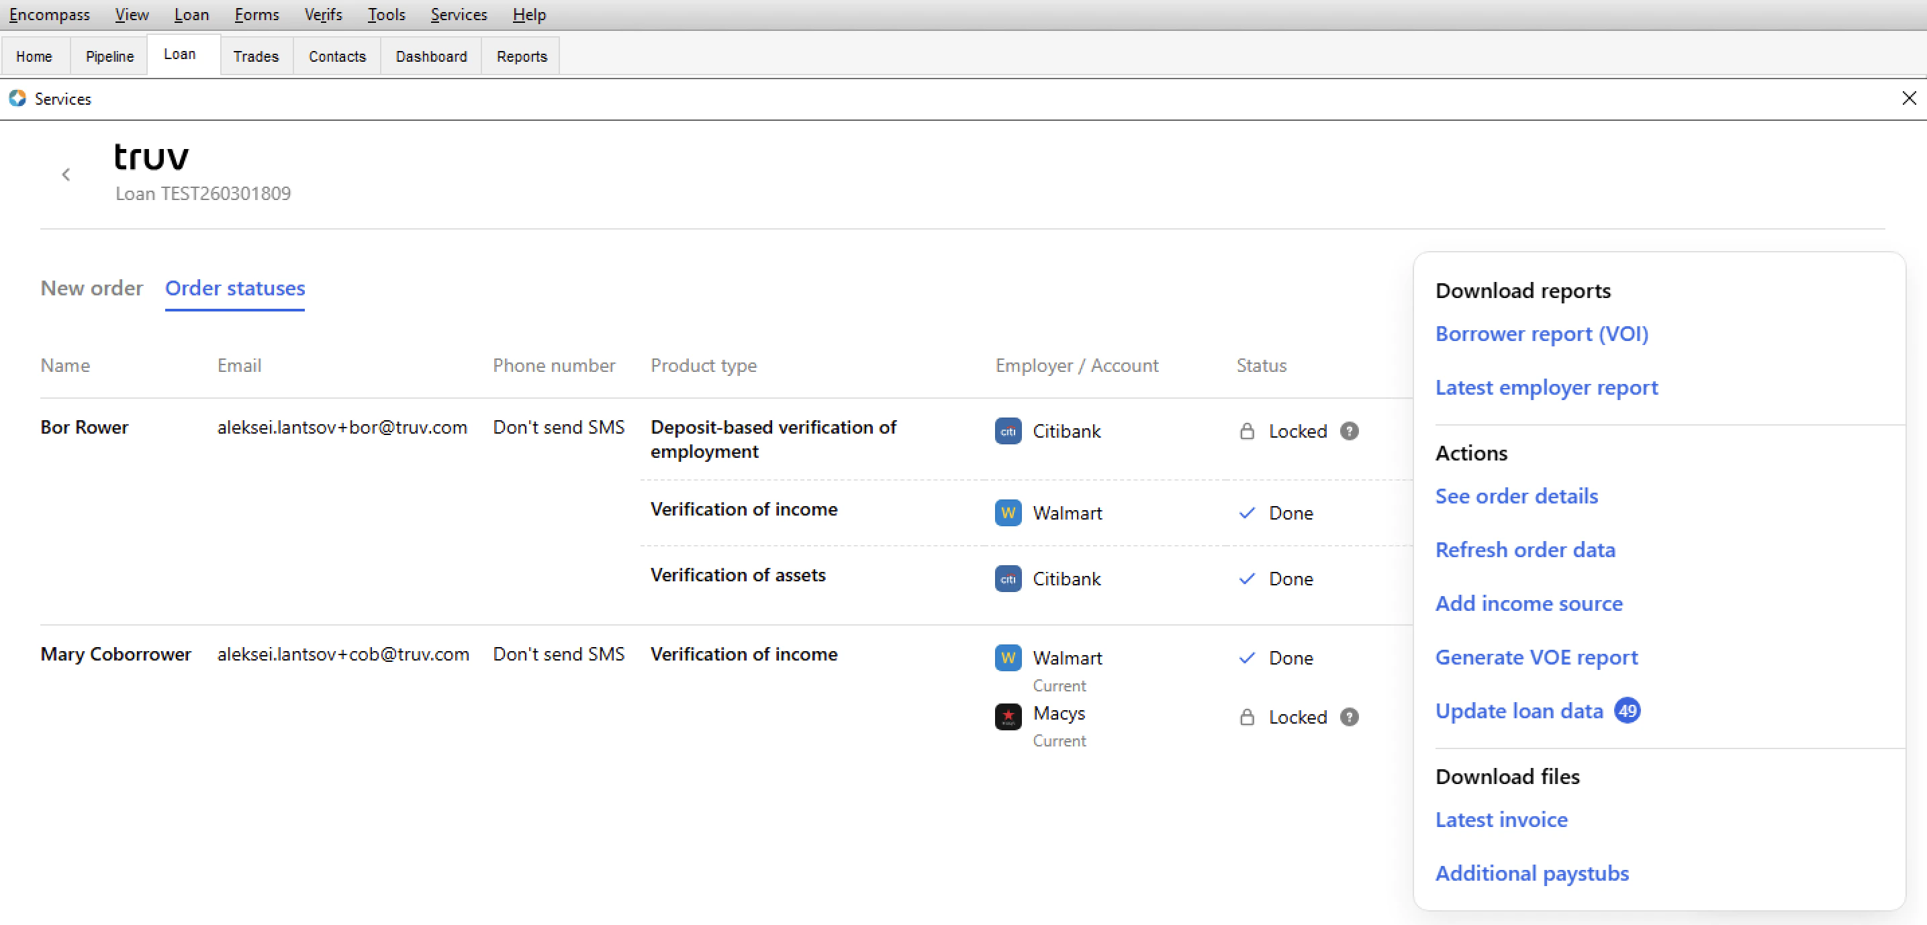Download the Borrower report (VOI)
The image size is (1927, 925).
(1541, 334)
